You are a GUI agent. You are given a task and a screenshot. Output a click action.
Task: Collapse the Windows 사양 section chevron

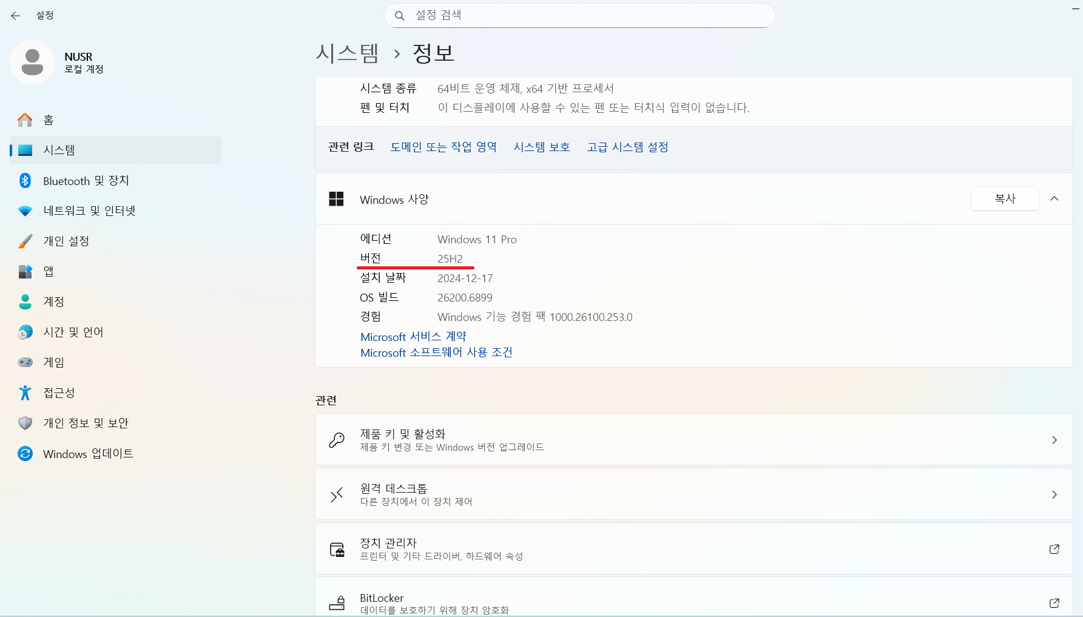[x=1054, y=199]
